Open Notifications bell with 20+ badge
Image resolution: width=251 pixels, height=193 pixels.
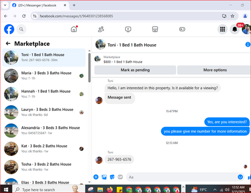click(x=235, y=29)
